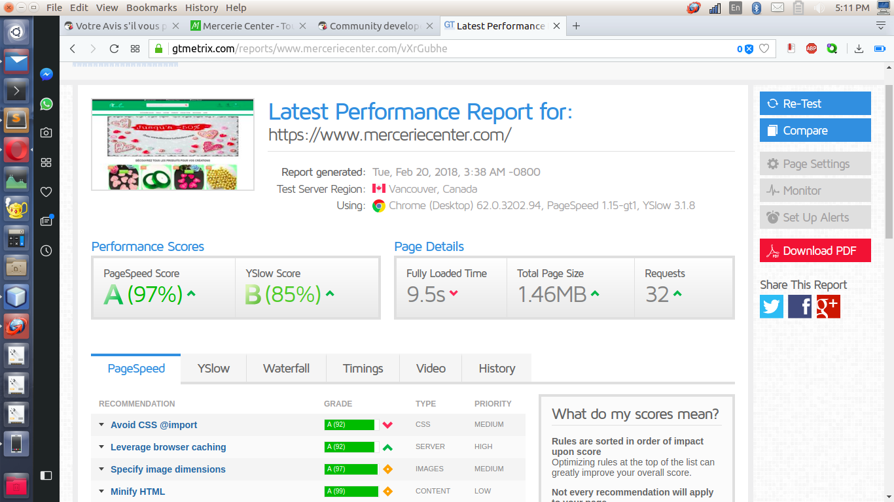Bookmark this page with the heart icon
Screen dimensions: 894x502
[764, 48]
